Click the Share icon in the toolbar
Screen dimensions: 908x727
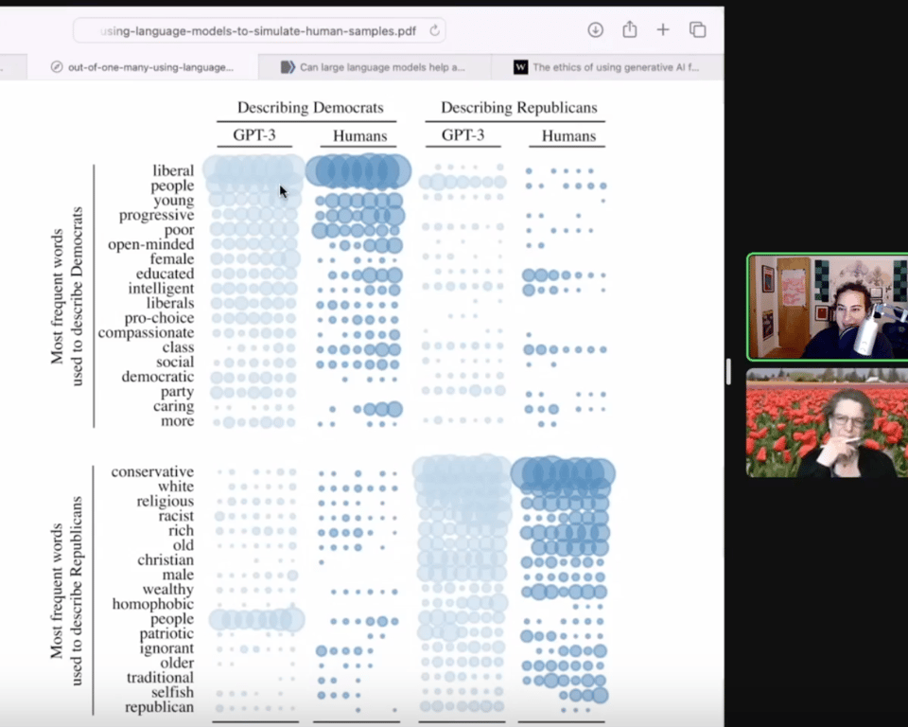point(630,29)
